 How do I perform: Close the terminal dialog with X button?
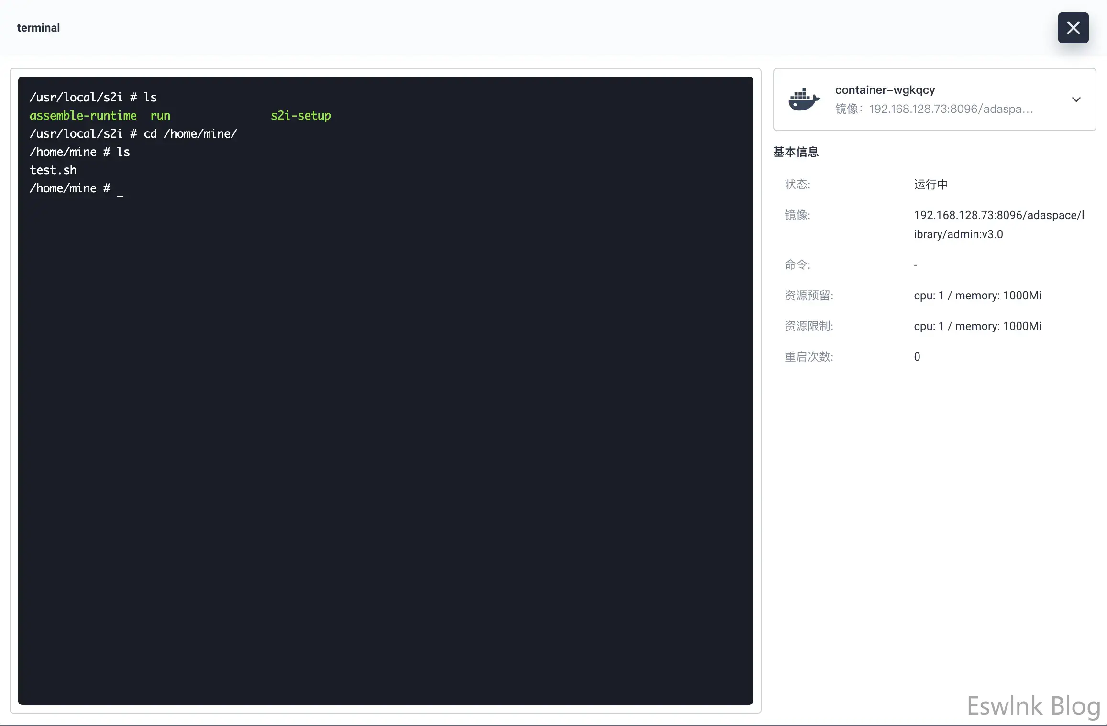point(1073,28)
